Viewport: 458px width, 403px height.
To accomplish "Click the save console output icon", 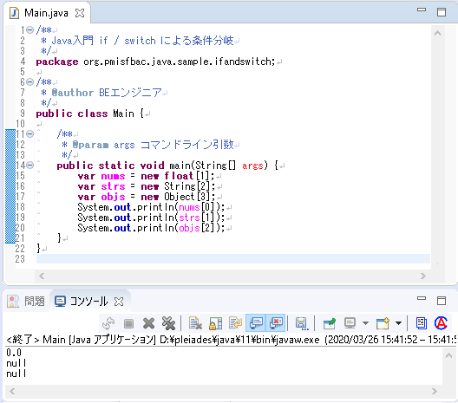I will [302, 323].
